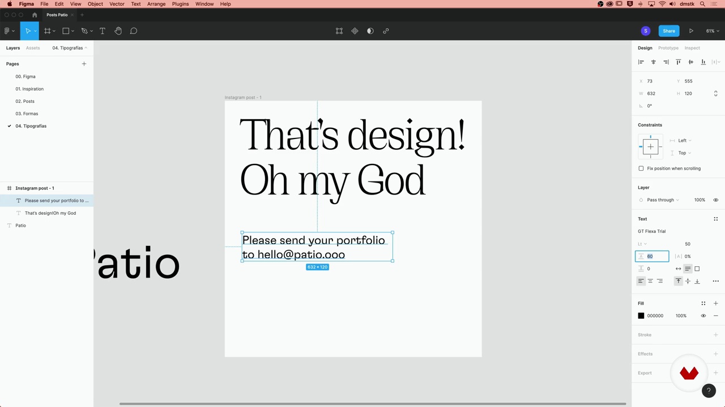Select the Rectangle shape tool
725x407 pixels.
pos(66,31)
